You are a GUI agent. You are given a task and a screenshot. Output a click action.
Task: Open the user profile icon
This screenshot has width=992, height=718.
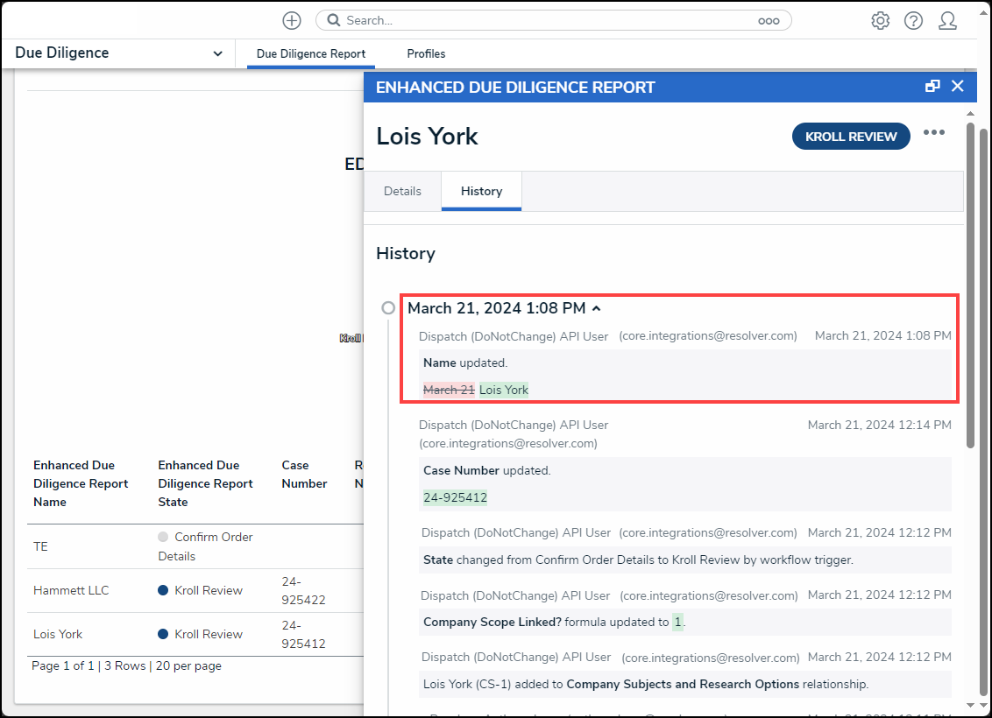point(947,21)
